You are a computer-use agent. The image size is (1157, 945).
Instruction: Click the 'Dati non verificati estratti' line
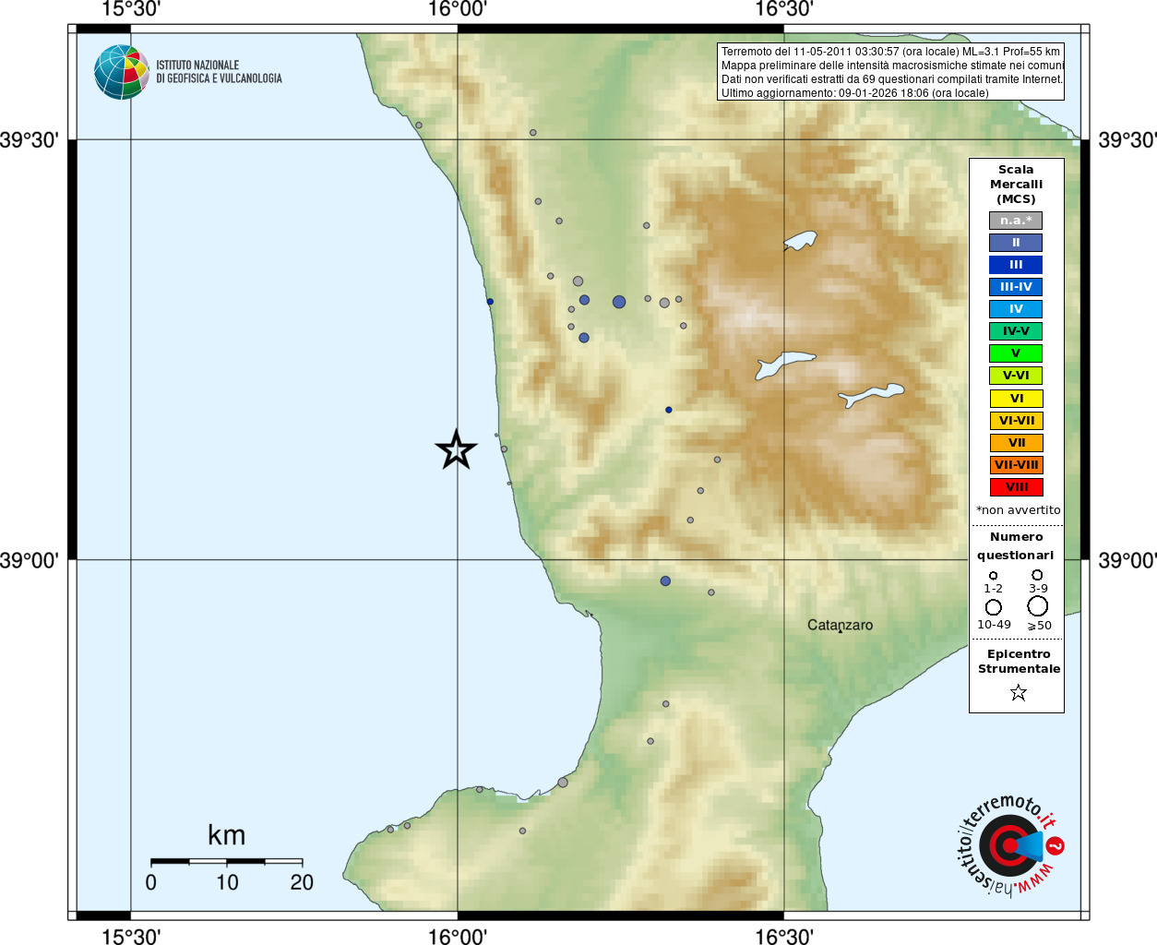[x=891, y=79]
